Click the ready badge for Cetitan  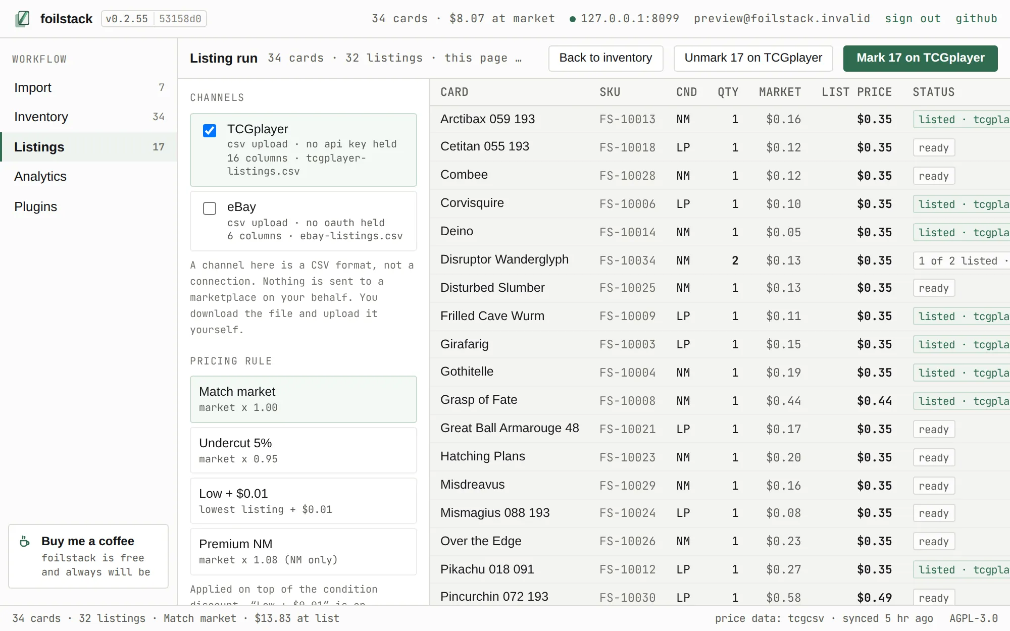tap(934, 147)
